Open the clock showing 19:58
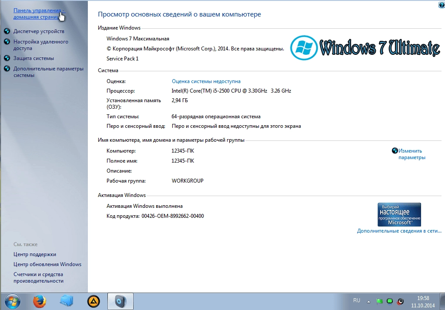The width and height of the screenshot is (445, 310). pyautogui.click(x=423, y=302)
